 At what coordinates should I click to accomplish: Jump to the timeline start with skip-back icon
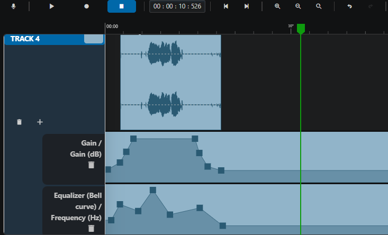click(225, 6)
